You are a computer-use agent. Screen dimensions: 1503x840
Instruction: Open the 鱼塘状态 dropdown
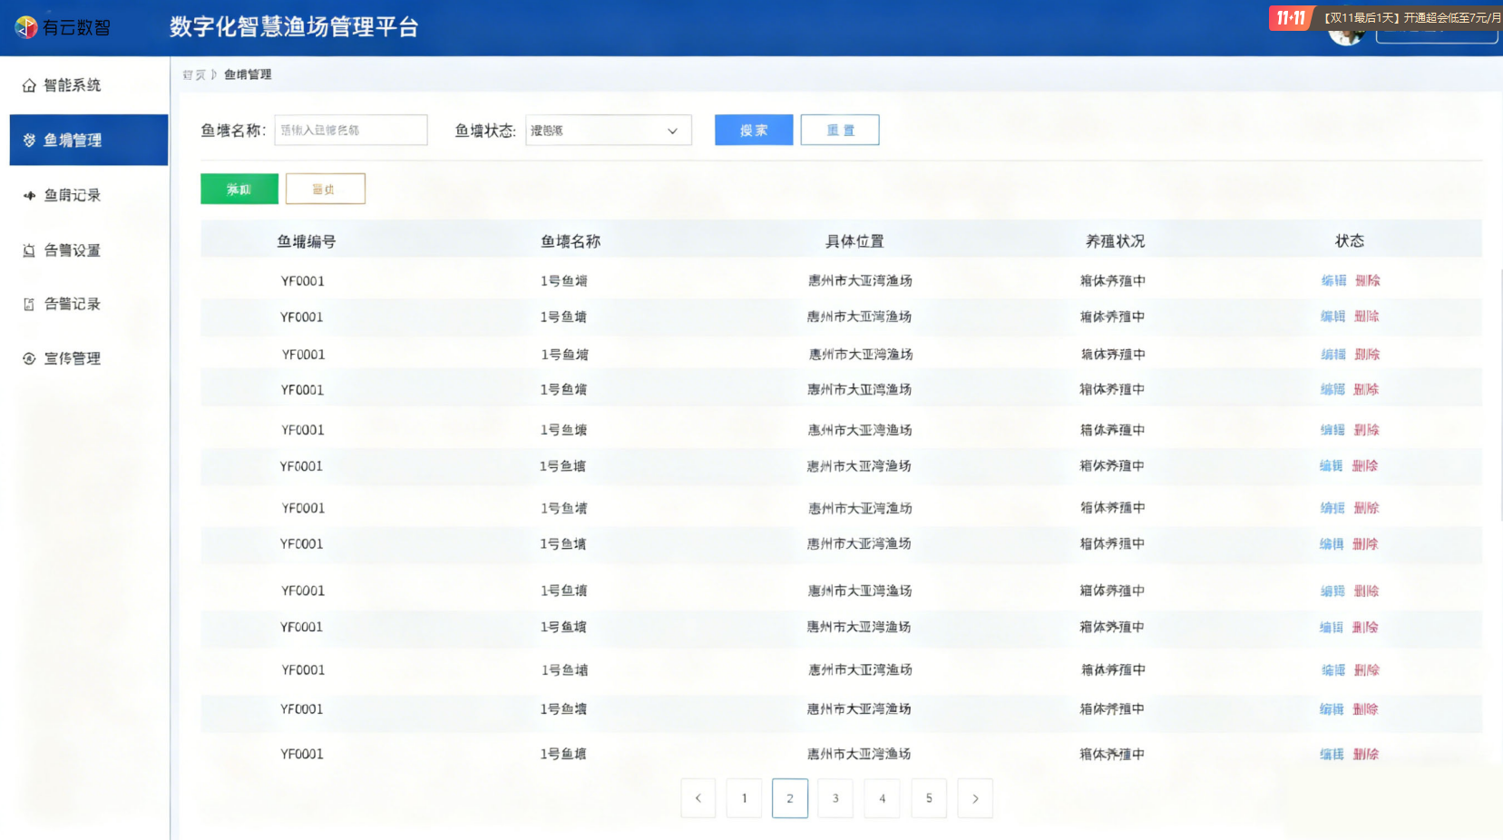point(608,131)
